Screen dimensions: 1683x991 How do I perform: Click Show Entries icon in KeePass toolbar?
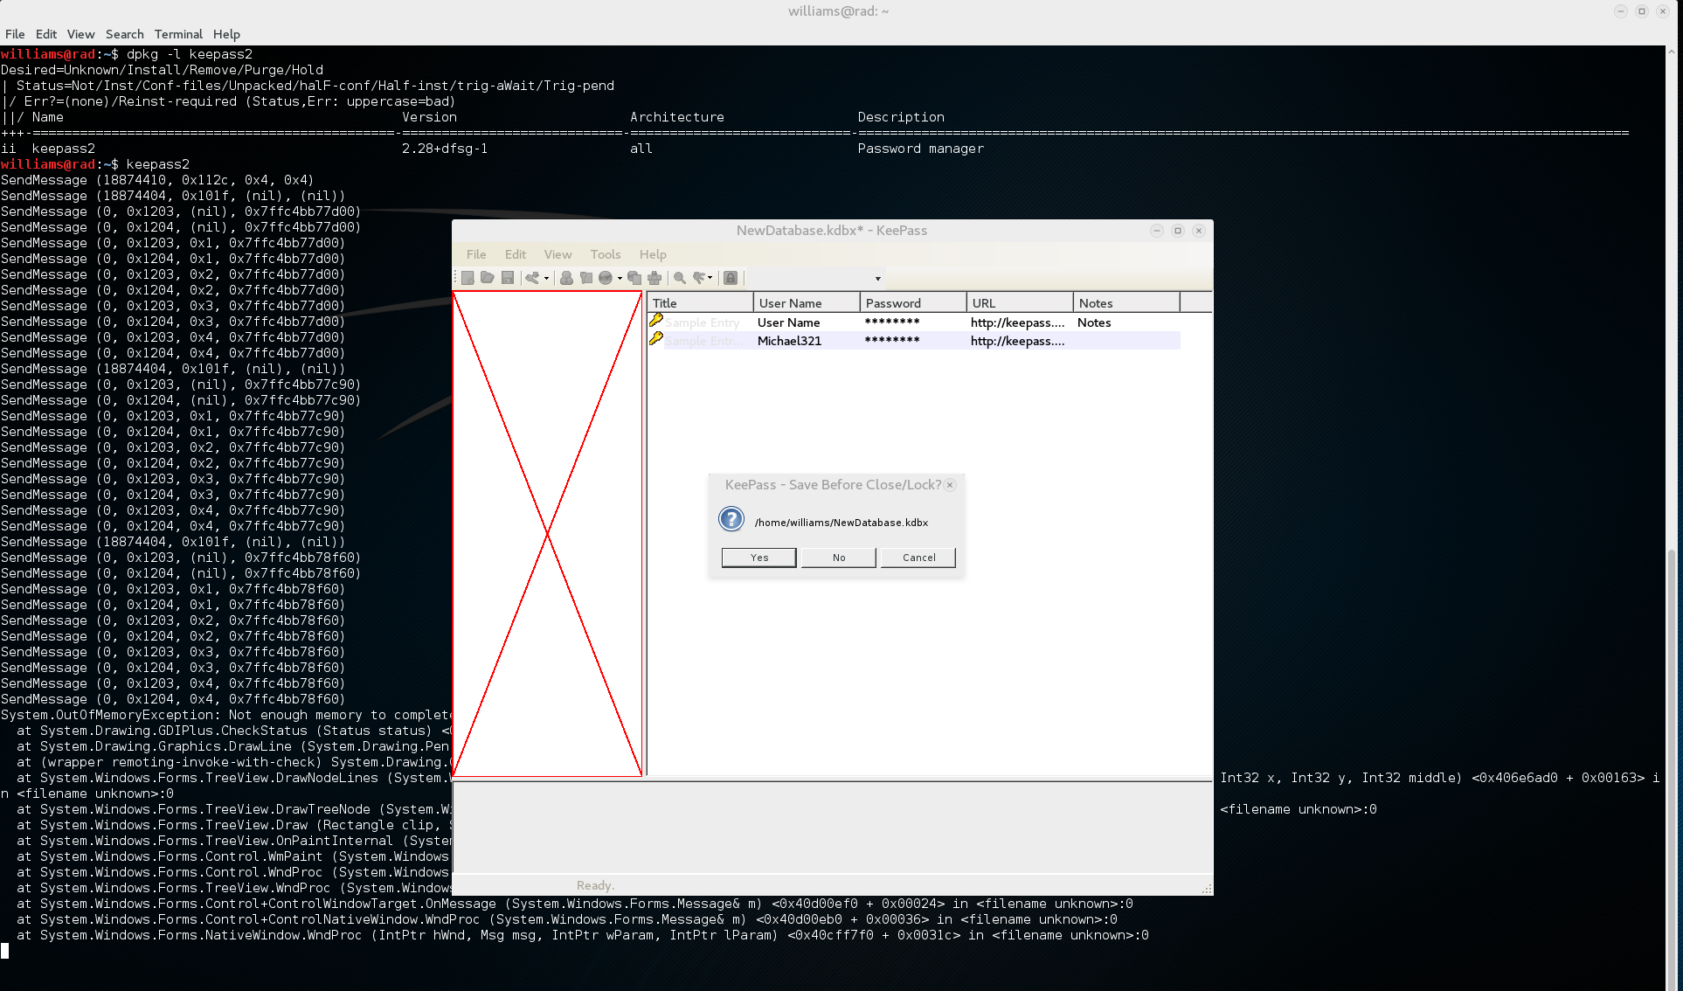click(x=699, y=278)
